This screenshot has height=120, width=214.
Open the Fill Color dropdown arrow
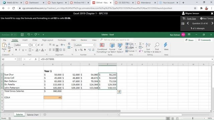coord(39,50)
